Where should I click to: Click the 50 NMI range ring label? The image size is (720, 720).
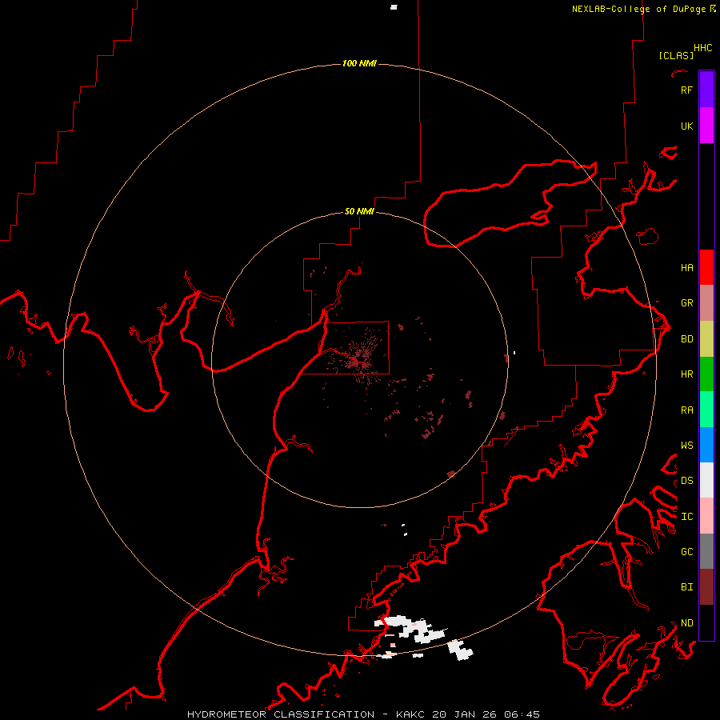[359, 211]
